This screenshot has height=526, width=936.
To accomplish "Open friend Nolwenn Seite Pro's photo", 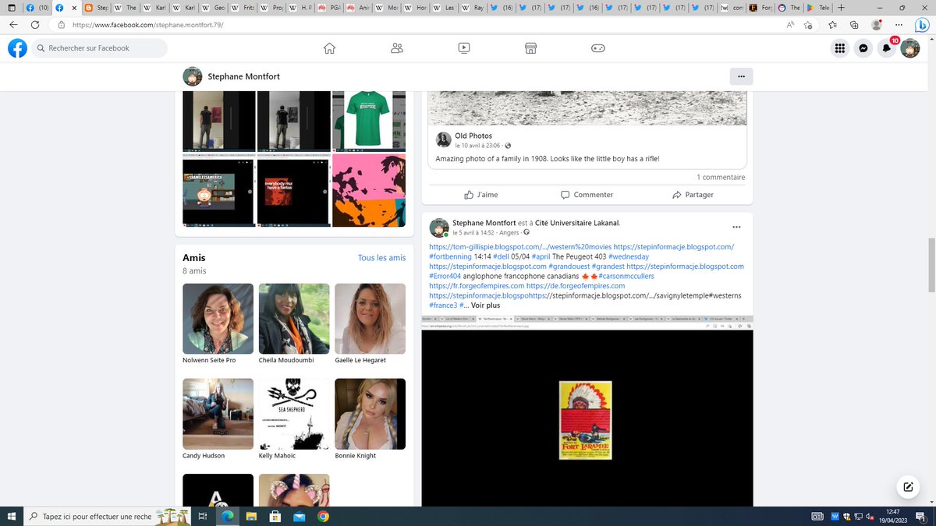I will pos(218,319).
